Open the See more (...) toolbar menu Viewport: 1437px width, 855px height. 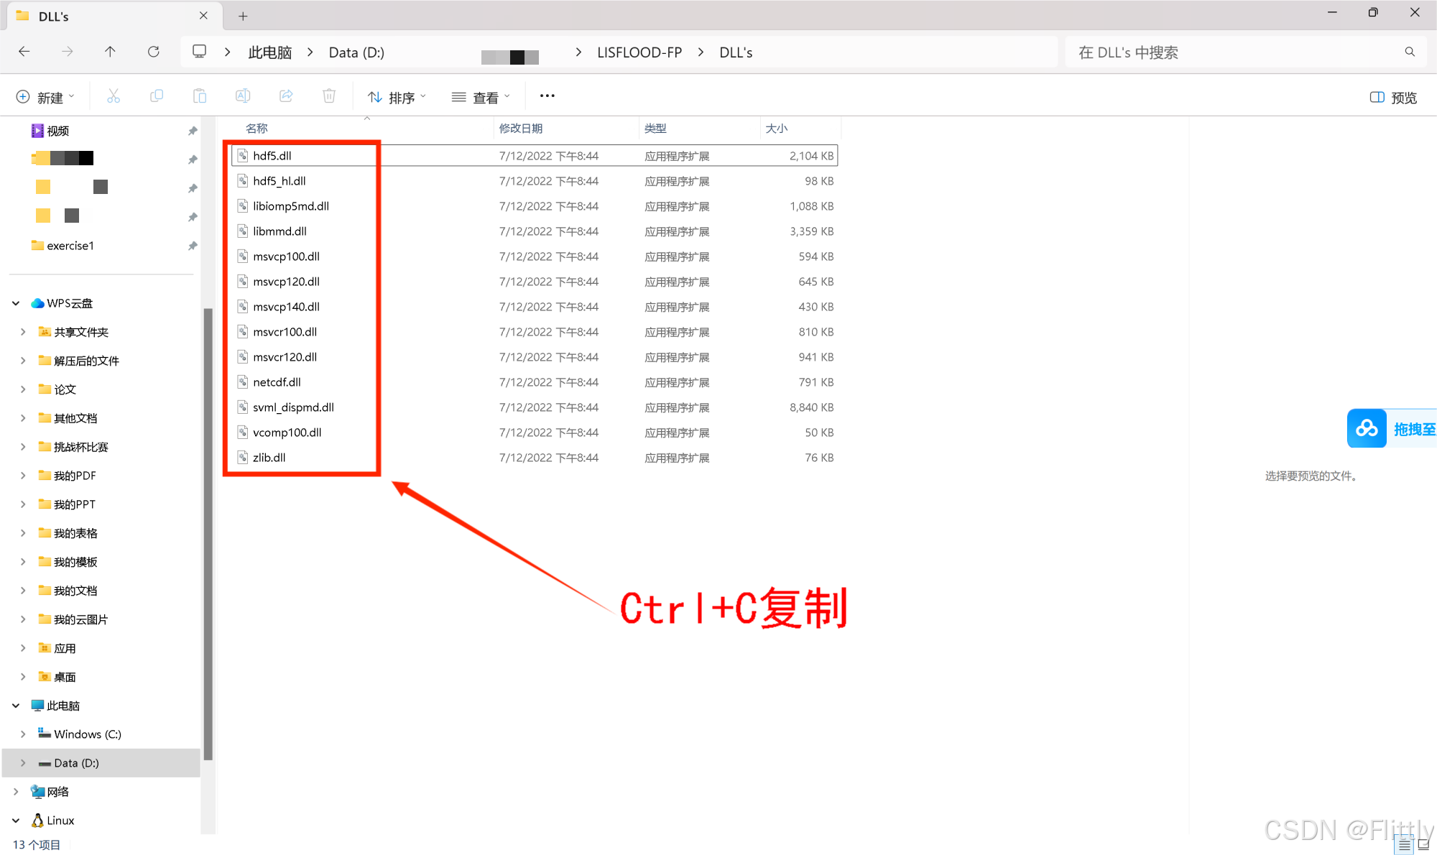[547, 96]
